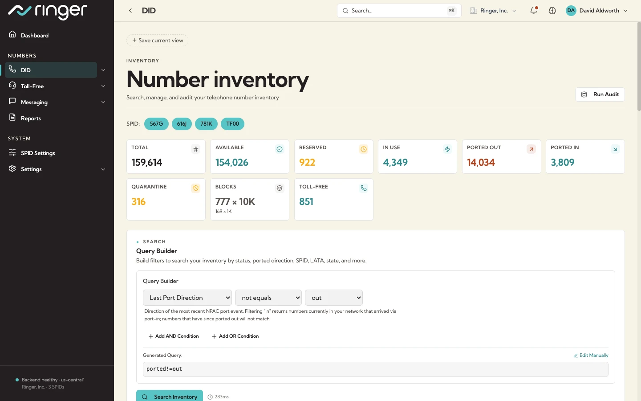
Task: Click the shield icon on Quarantine card
Action: point(196,188)
